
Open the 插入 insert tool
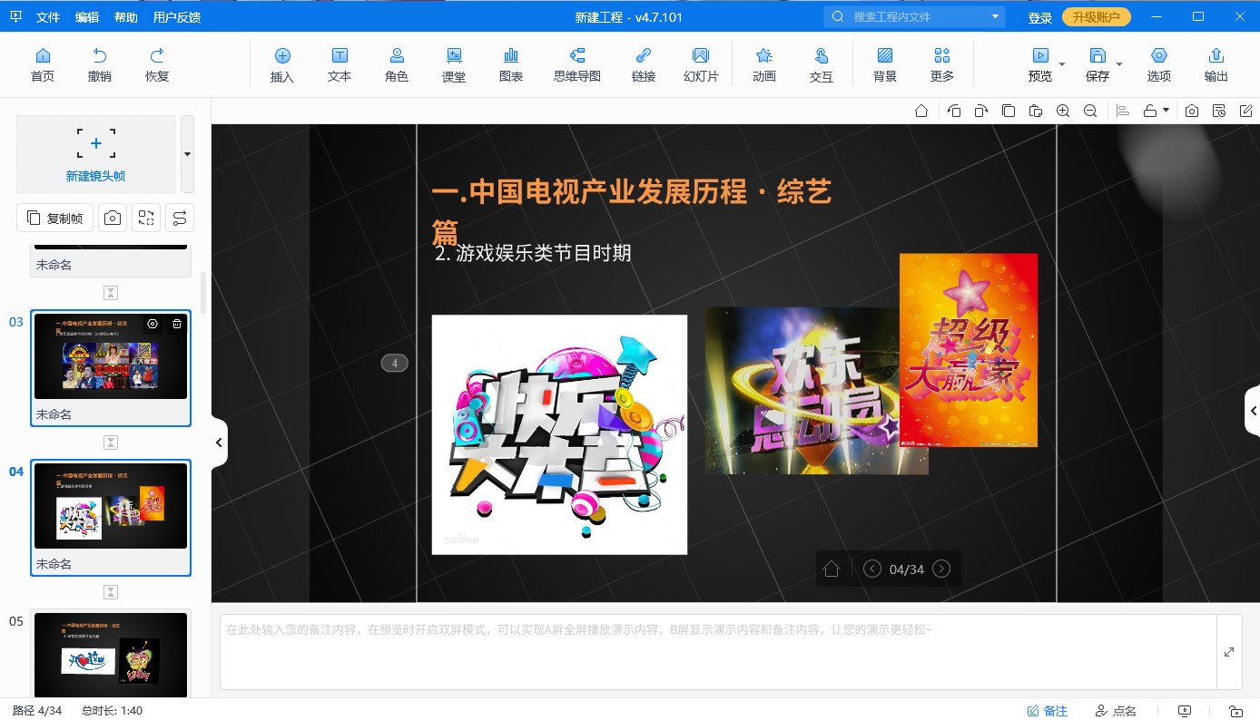(282, 65)
